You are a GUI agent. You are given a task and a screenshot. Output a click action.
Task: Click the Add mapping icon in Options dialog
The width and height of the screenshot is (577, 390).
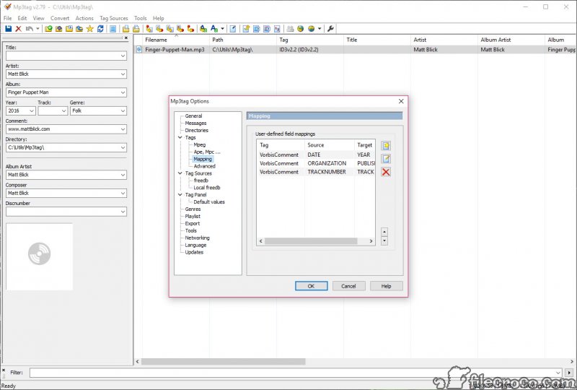point(386,146)
